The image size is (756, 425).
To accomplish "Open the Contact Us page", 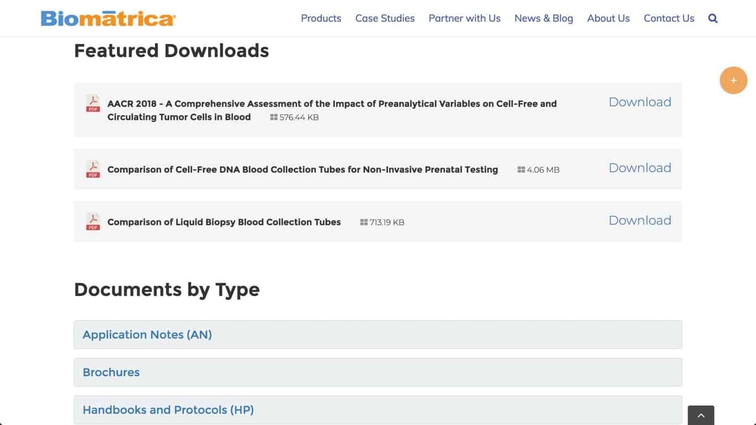I will pos(669,18).
